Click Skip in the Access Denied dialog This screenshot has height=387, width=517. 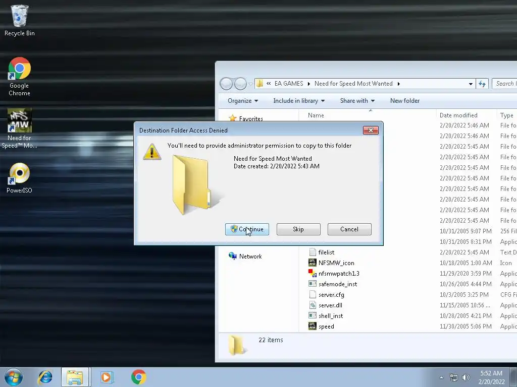click(298, 229)
